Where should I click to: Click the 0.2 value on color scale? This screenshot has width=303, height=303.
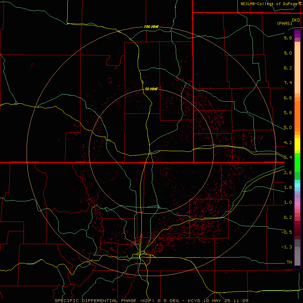pos(288,217)
